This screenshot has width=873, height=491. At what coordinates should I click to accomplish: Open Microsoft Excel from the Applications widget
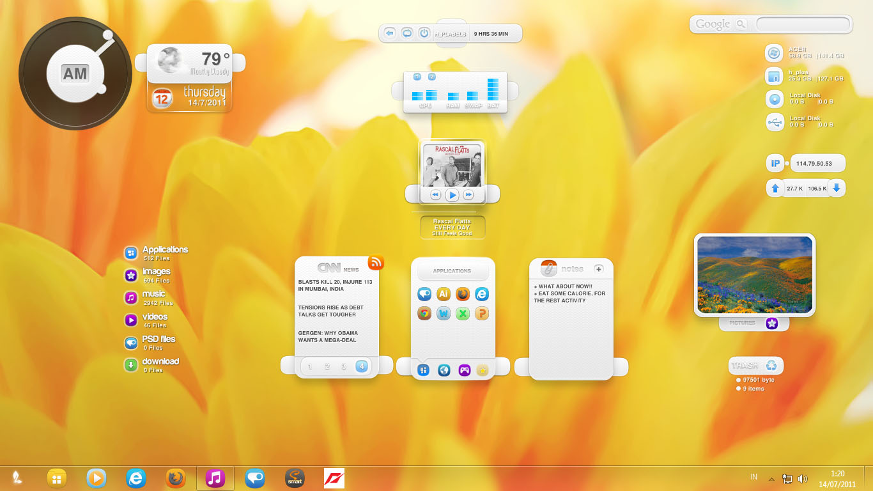462,313
